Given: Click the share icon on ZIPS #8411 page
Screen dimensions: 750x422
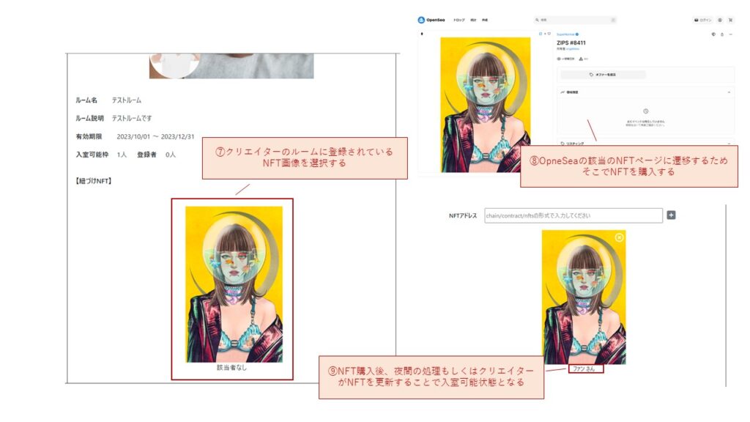Looking at the screenshot, I should click(x=722, y=34).
